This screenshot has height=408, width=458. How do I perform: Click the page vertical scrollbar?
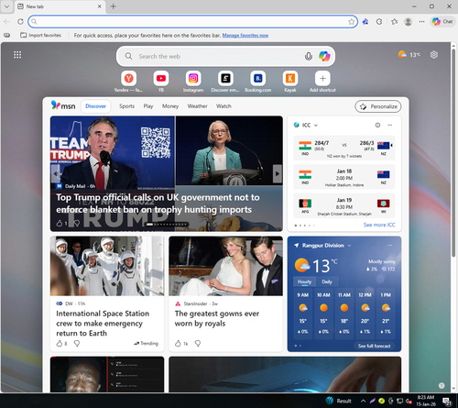click(x=453, y=153)
